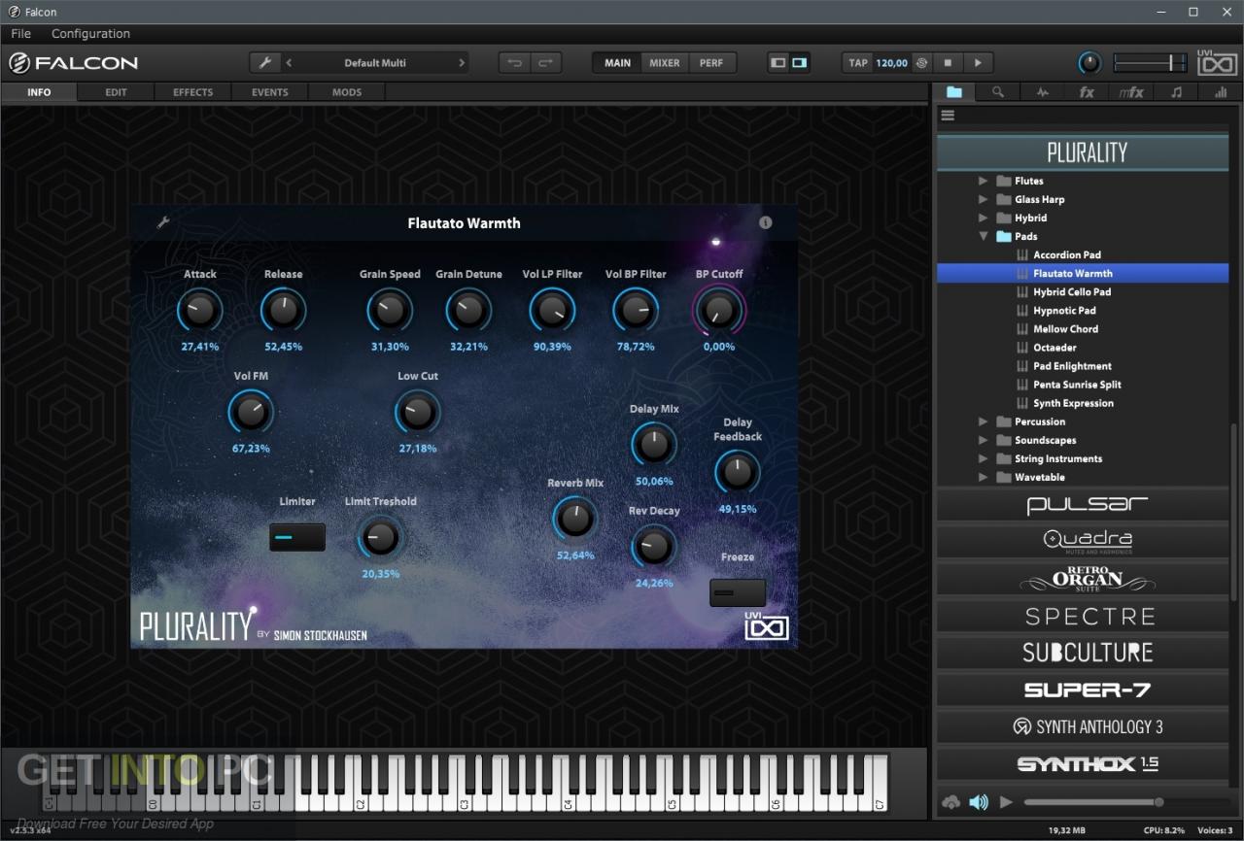
Task: Click the UVI logo in the top toolbar
Action: [1217, 63]
